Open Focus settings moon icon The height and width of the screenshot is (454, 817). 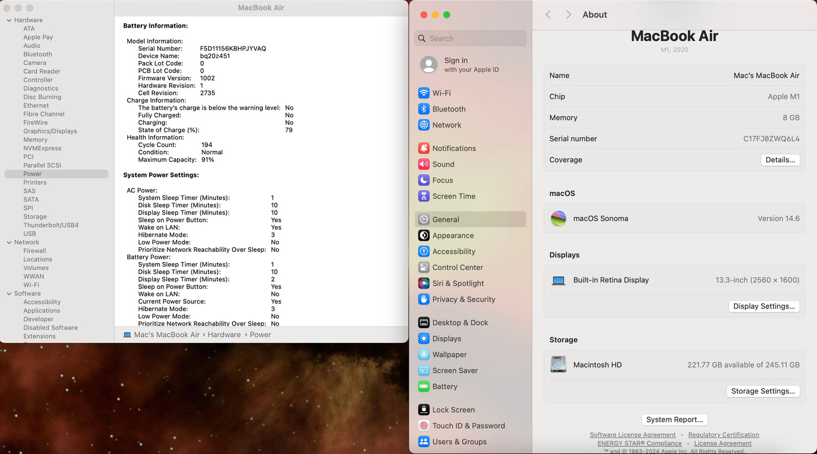point(423,180)
